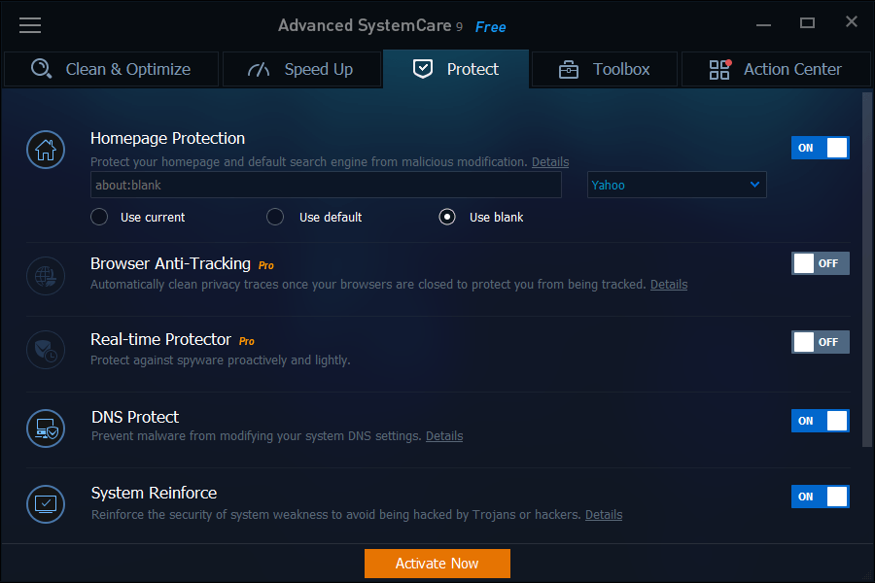Switch to the Speed Up tab
The height and width of the screenshot is (583, 875).
pyautogui.click(x=302, y=69)
